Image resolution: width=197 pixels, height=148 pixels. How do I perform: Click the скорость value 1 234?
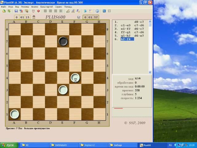pyautogui.click(x=139, y=98)
